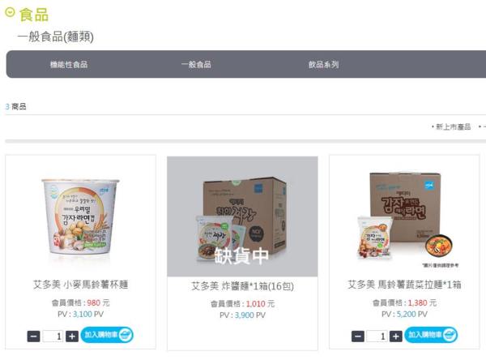Sort by 新上市產品

(453, 126)
